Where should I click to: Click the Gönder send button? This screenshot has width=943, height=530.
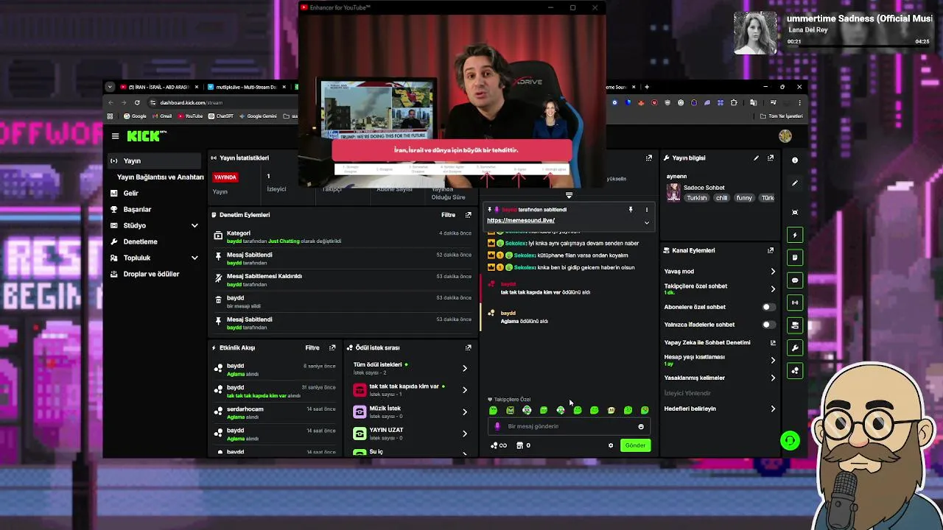tap(635, 445)
